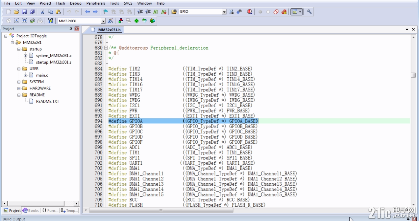Open the SVCS menu
This screenshot has height=221, width=419.
(128, 3)
